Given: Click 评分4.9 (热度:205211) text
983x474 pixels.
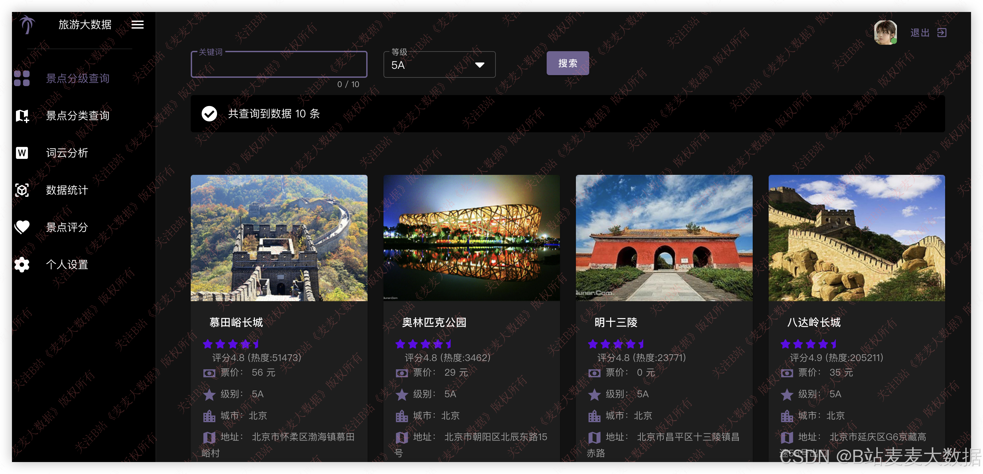Looking at the screenshot, I should 836,358.
